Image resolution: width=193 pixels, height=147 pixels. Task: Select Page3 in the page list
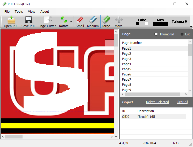(x=155, y=59)
